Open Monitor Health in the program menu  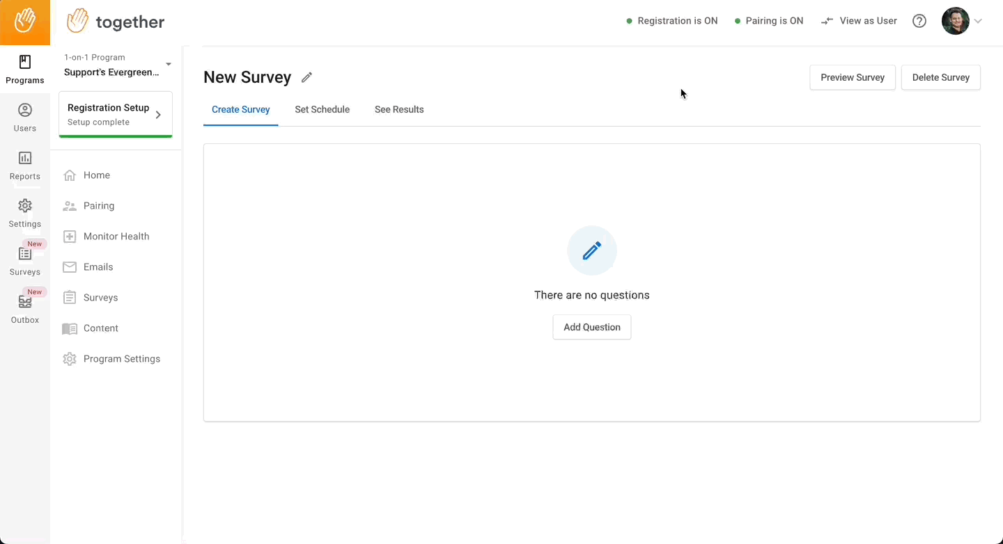pyautogui.click(x=116, y=237)
